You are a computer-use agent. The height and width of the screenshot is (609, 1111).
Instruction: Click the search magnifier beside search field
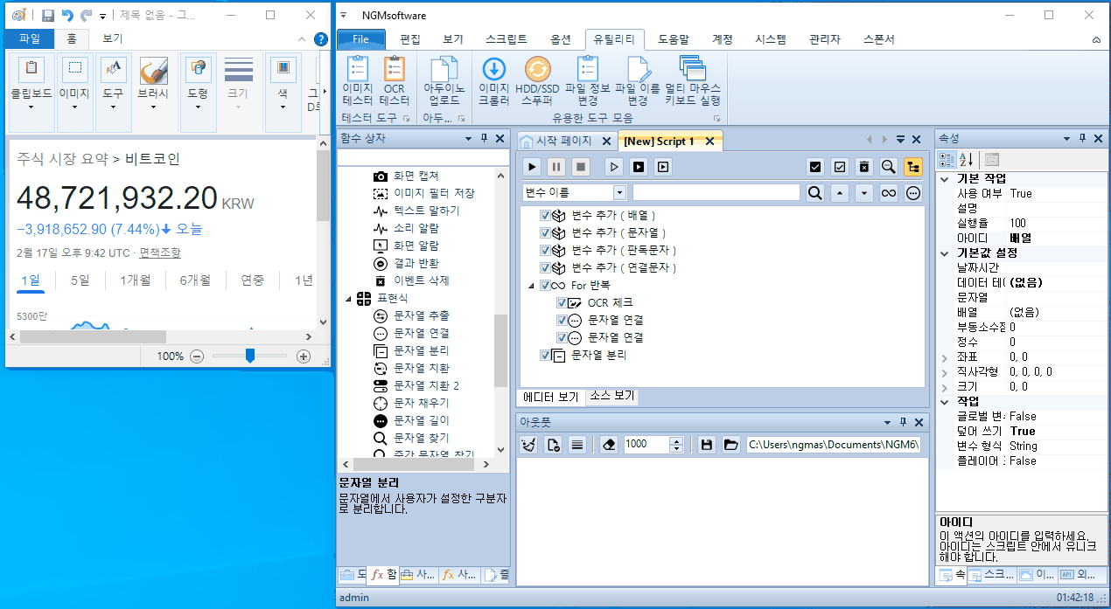pos(815,193)
